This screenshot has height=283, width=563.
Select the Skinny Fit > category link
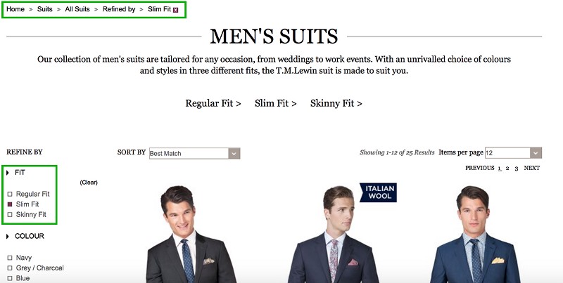click(336, 103)
